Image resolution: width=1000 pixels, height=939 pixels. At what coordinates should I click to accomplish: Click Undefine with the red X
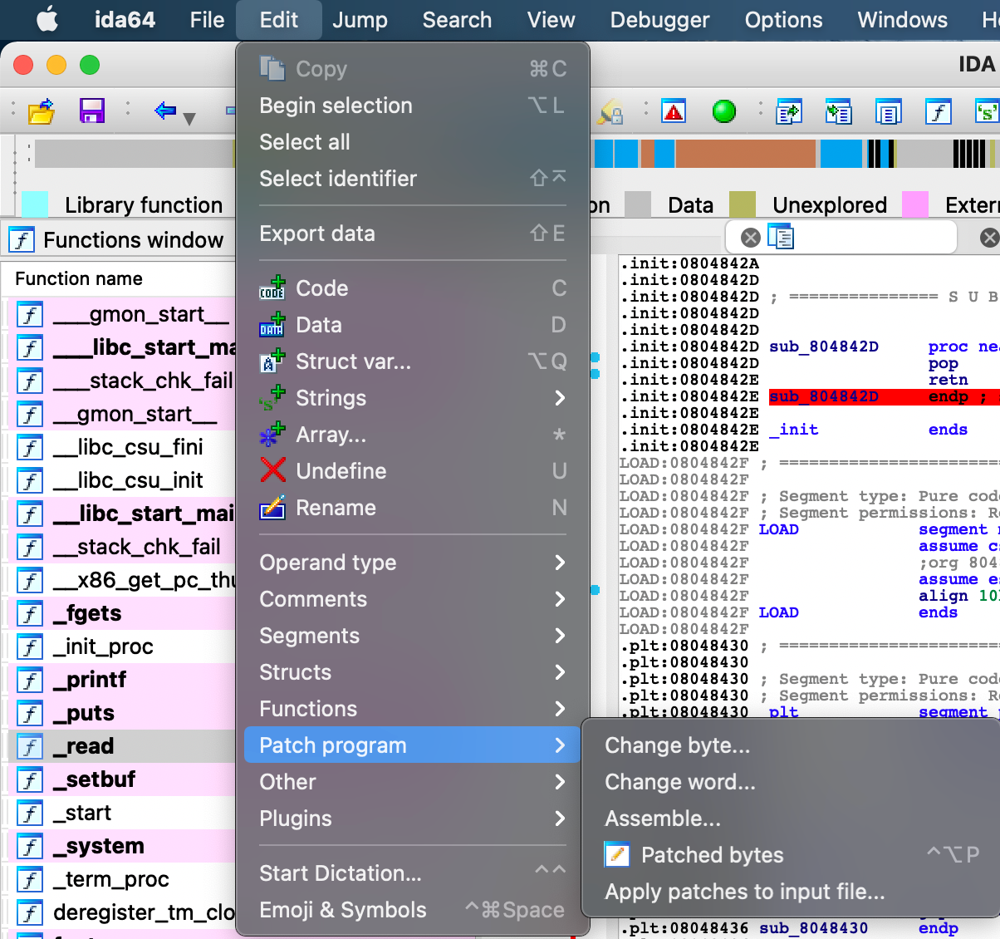click(x=413, y=471)
